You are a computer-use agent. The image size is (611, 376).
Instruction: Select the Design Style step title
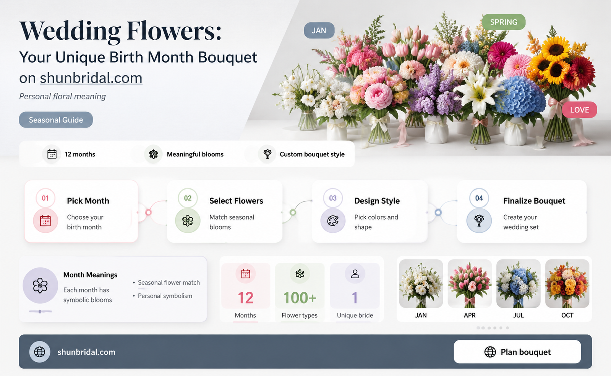pyautogui.click(x=377, y=201)
